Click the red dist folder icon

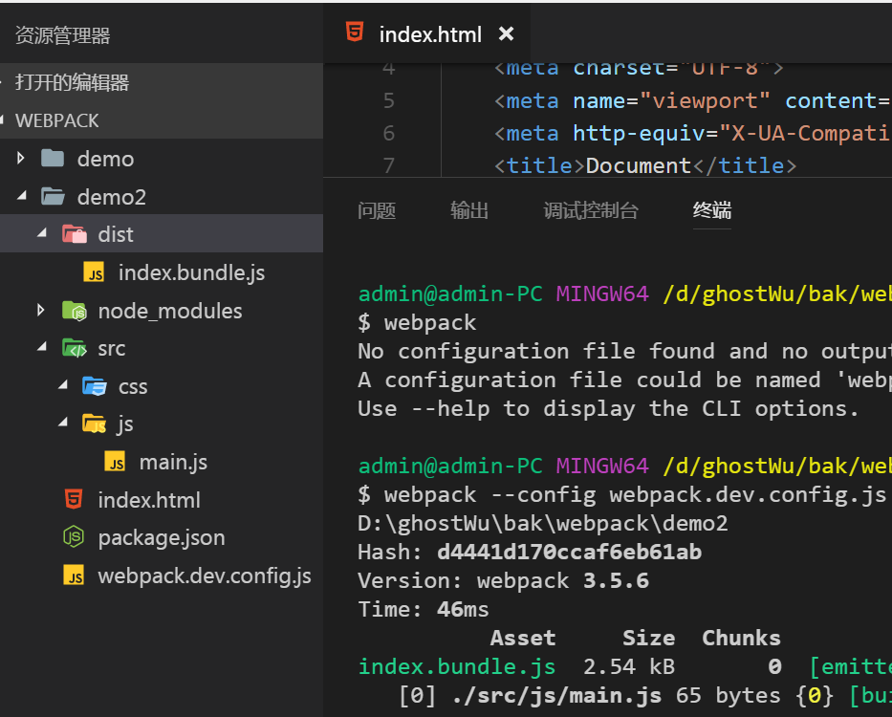74,234
